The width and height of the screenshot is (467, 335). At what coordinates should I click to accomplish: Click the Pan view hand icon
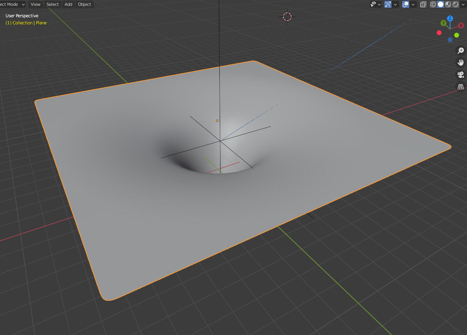(x=461, y=63)
